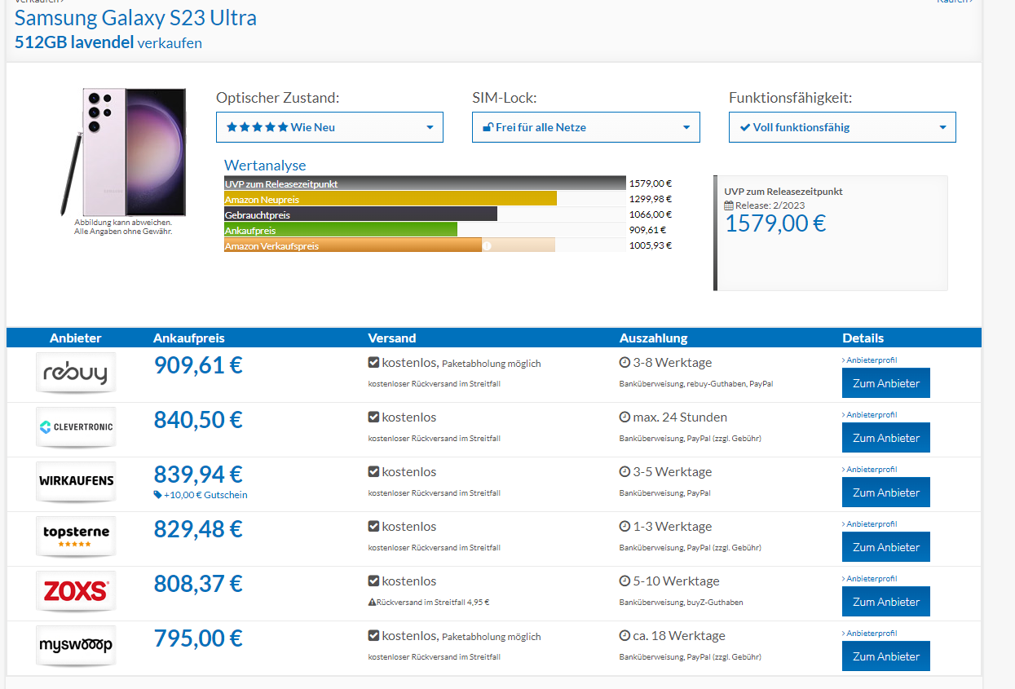The height and width of the screenshot is (689, 1015).
Task: Click the kostenlos checkbox in ZOXS row
Action: [x=373, y=581]
